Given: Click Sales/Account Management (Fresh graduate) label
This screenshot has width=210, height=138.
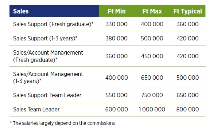Looking at the screenshot, I should pos(48,56).
